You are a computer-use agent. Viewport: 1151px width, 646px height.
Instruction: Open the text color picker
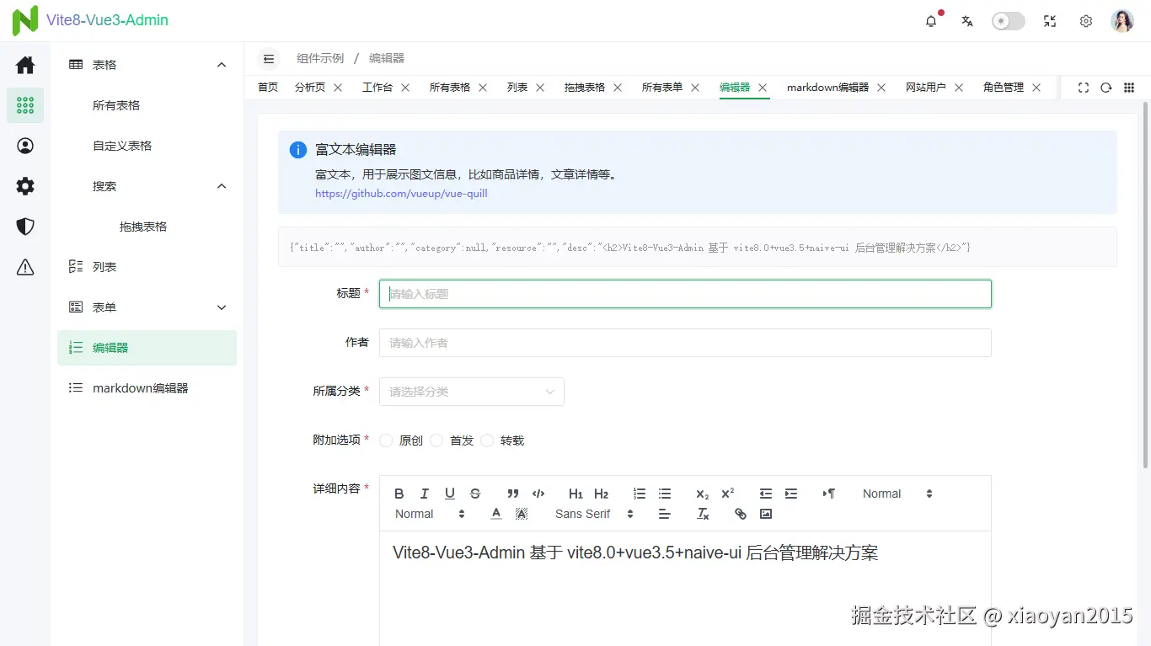coord(496,514)
